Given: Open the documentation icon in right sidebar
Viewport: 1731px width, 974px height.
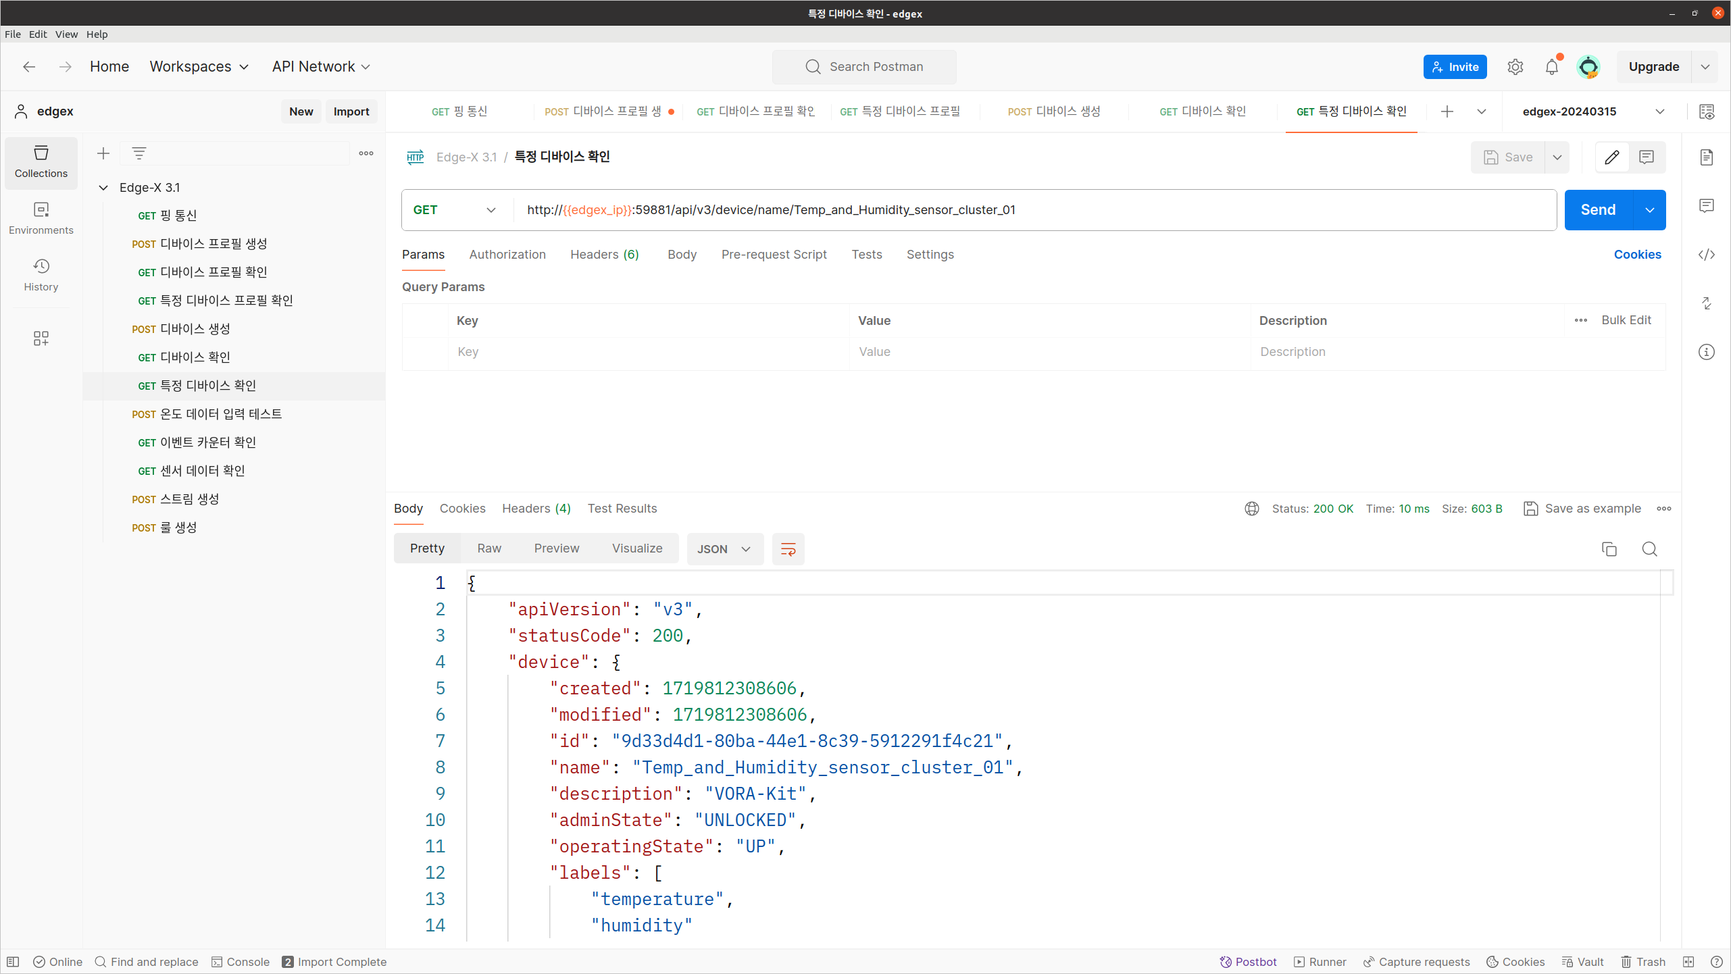Looking at the screenshot, I should 1707,157.
